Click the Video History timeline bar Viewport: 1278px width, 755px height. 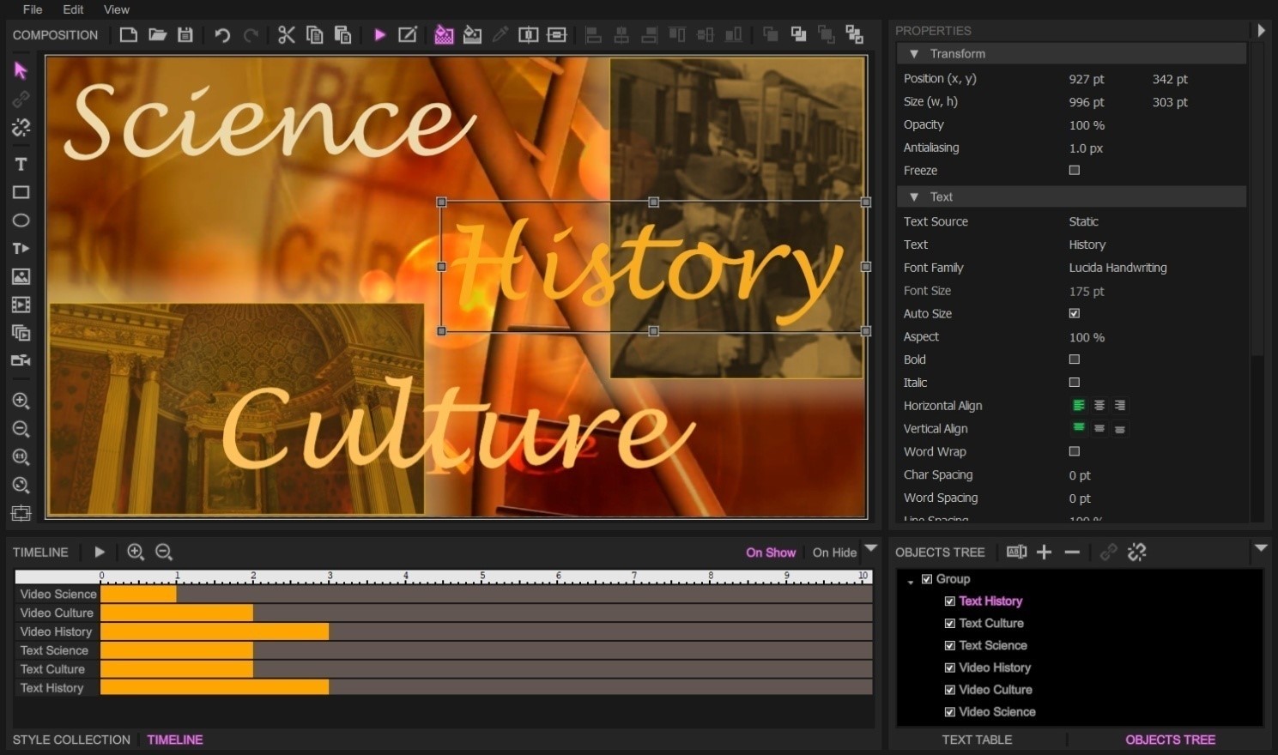[x=215, y=631]
